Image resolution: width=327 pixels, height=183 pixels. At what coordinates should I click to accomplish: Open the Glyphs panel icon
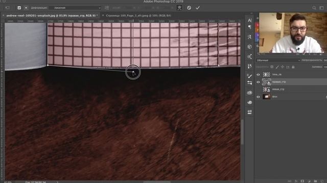(x=250, y=37)
